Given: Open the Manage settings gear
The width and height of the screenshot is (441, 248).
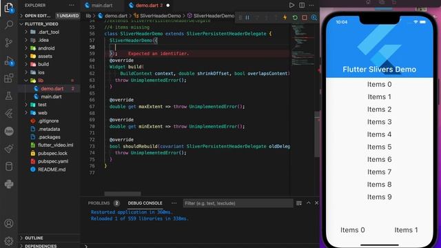Looking at the screenshot, I should (x=9, y=241).
